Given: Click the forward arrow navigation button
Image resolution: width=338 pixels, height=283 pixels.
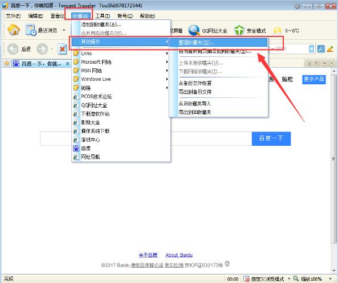Looking at the screenshot, I should [42, 49].
